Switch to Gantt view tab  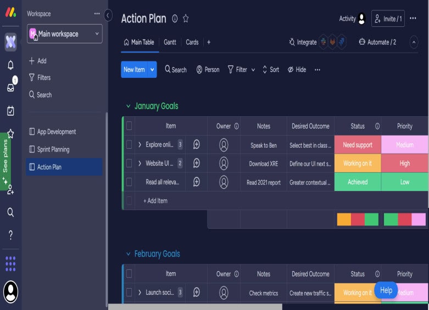pos(170,42)
